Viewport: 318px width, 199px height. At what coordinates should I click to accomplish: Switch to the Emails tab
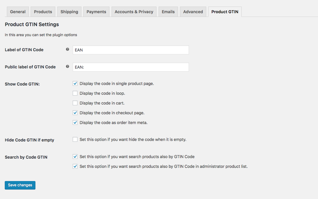pyautogui.click(x=168, y=12)
